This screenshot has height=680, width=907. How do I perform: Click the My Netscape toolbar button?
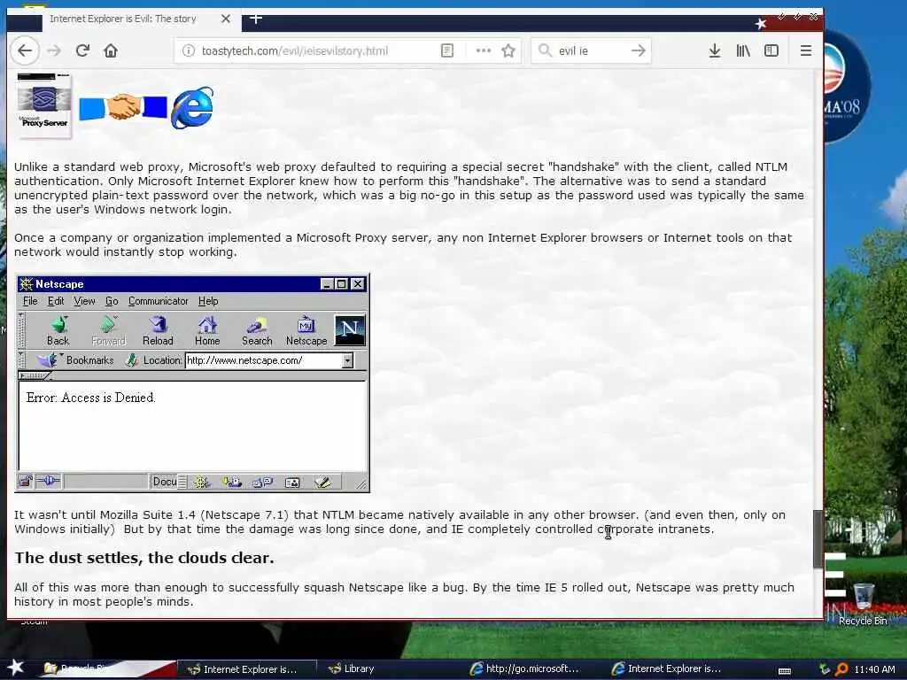pos(306,331)
